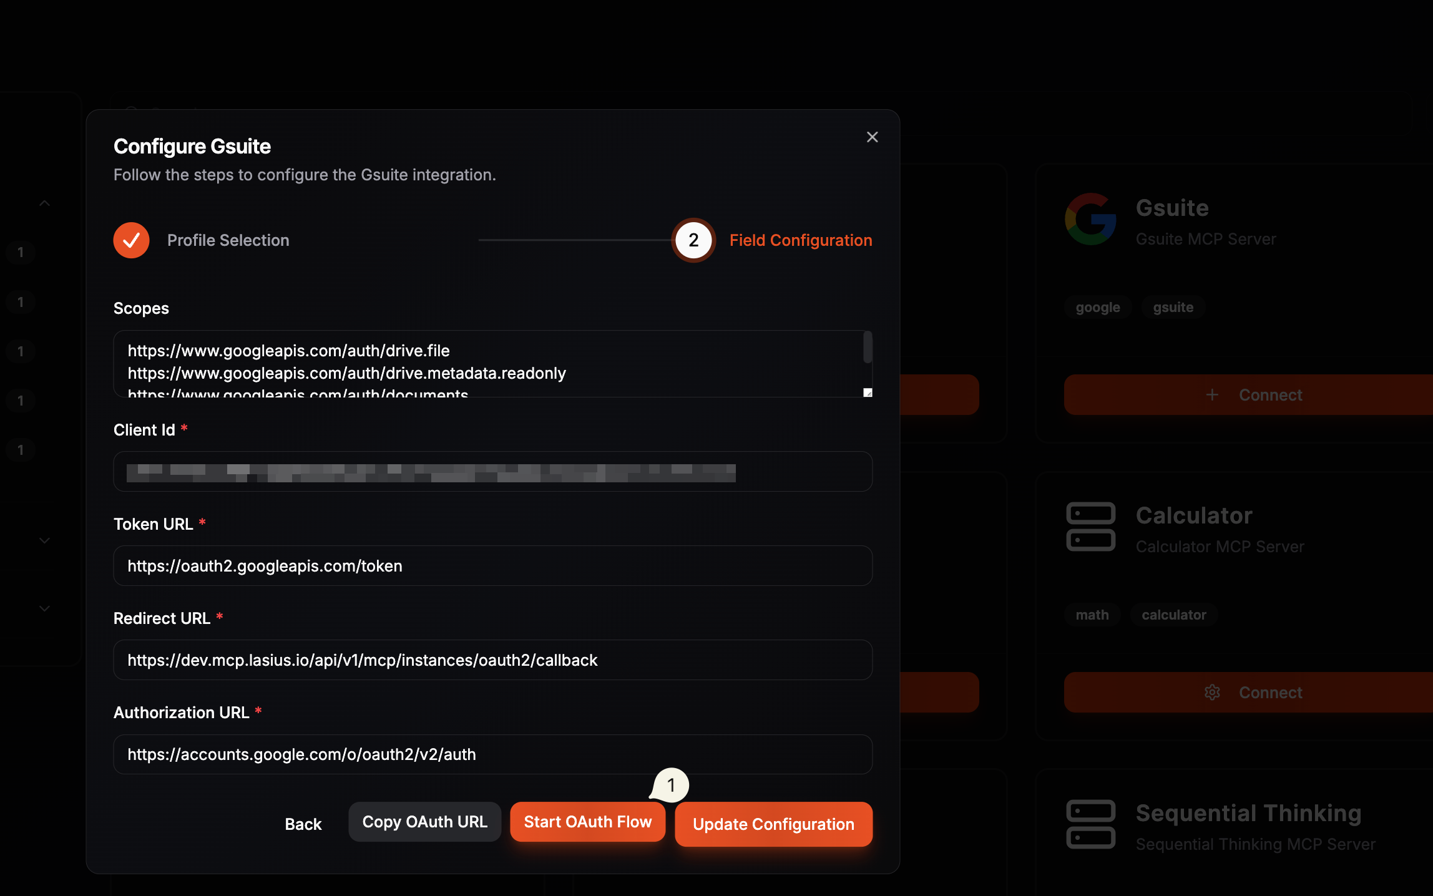Collapse the sidebar using the up chevron
1433x896 pixels.
pos(44,202)
